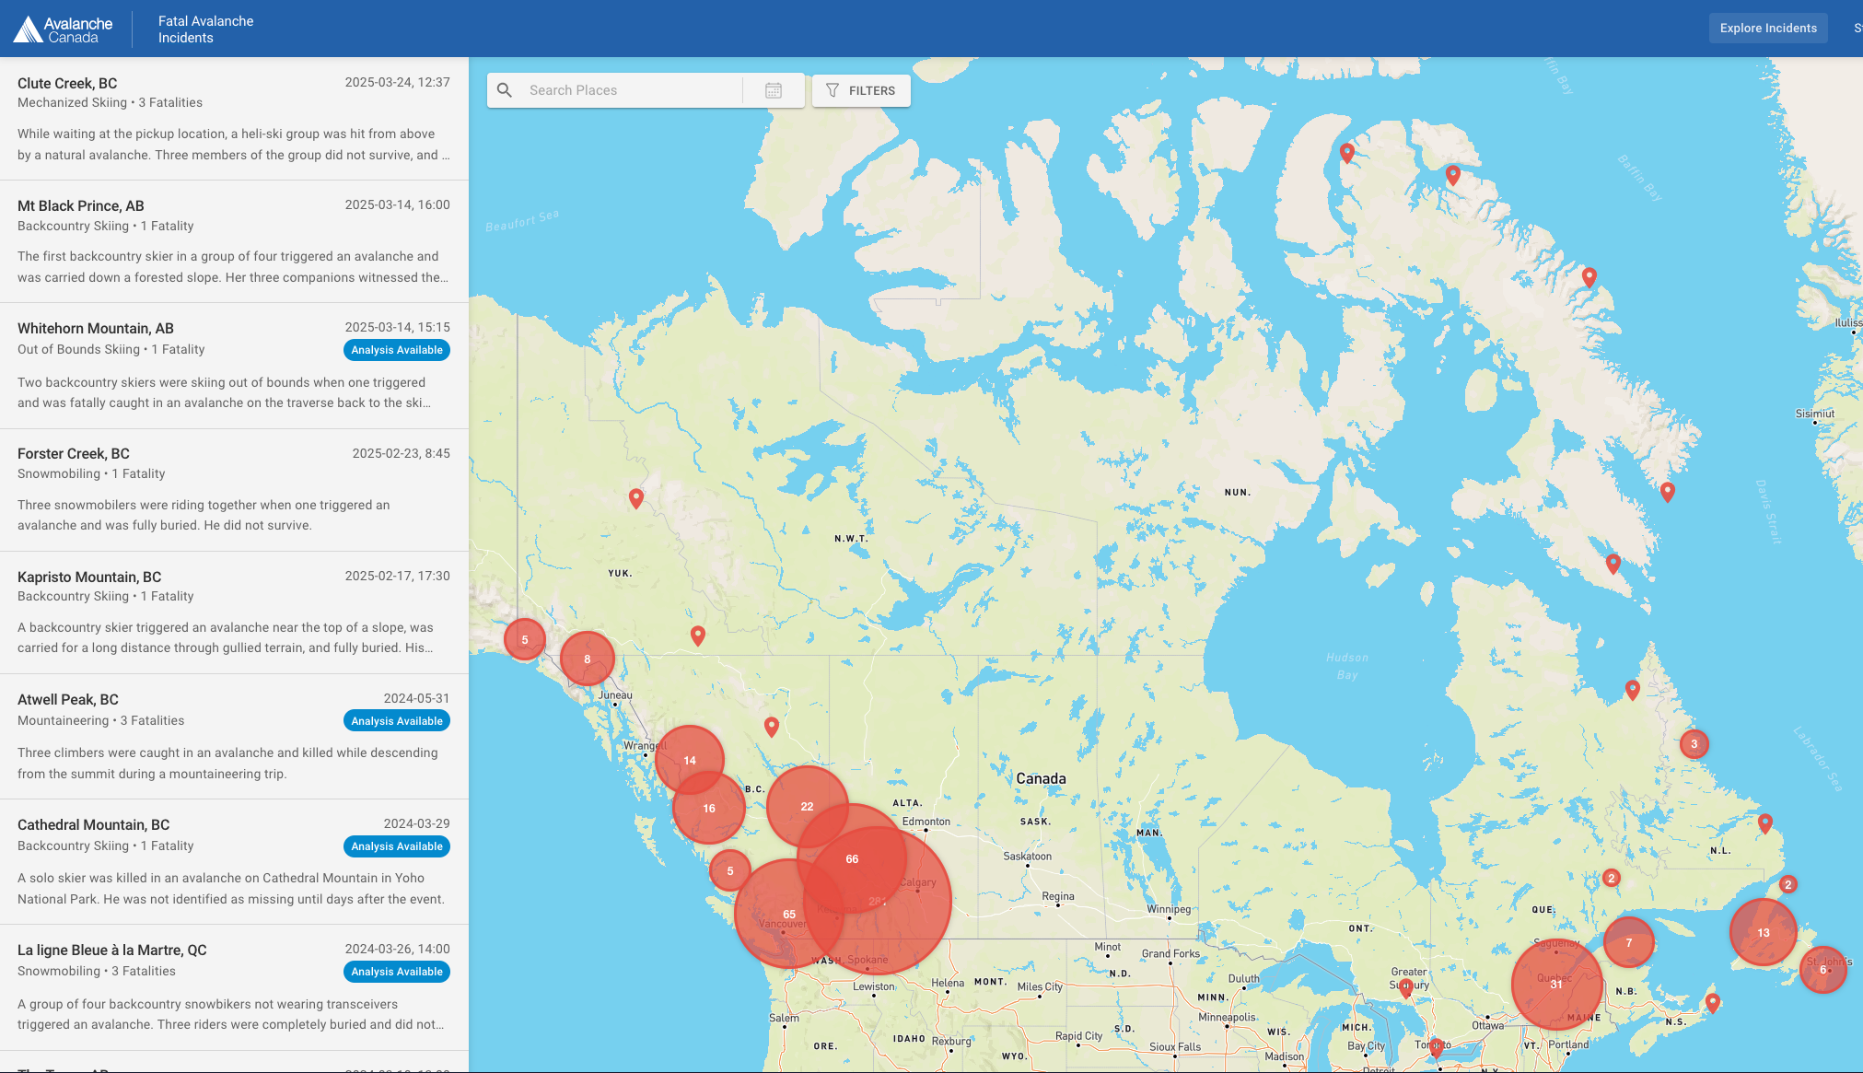Viewport: 1863px width, 1073px height.
Task: Click the Avalanche Canada logo
Action: click(63, 29)
